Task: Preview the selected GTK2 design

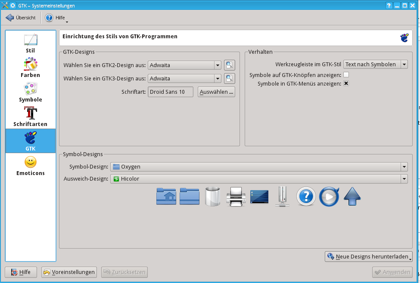Action: click(230, 65)
